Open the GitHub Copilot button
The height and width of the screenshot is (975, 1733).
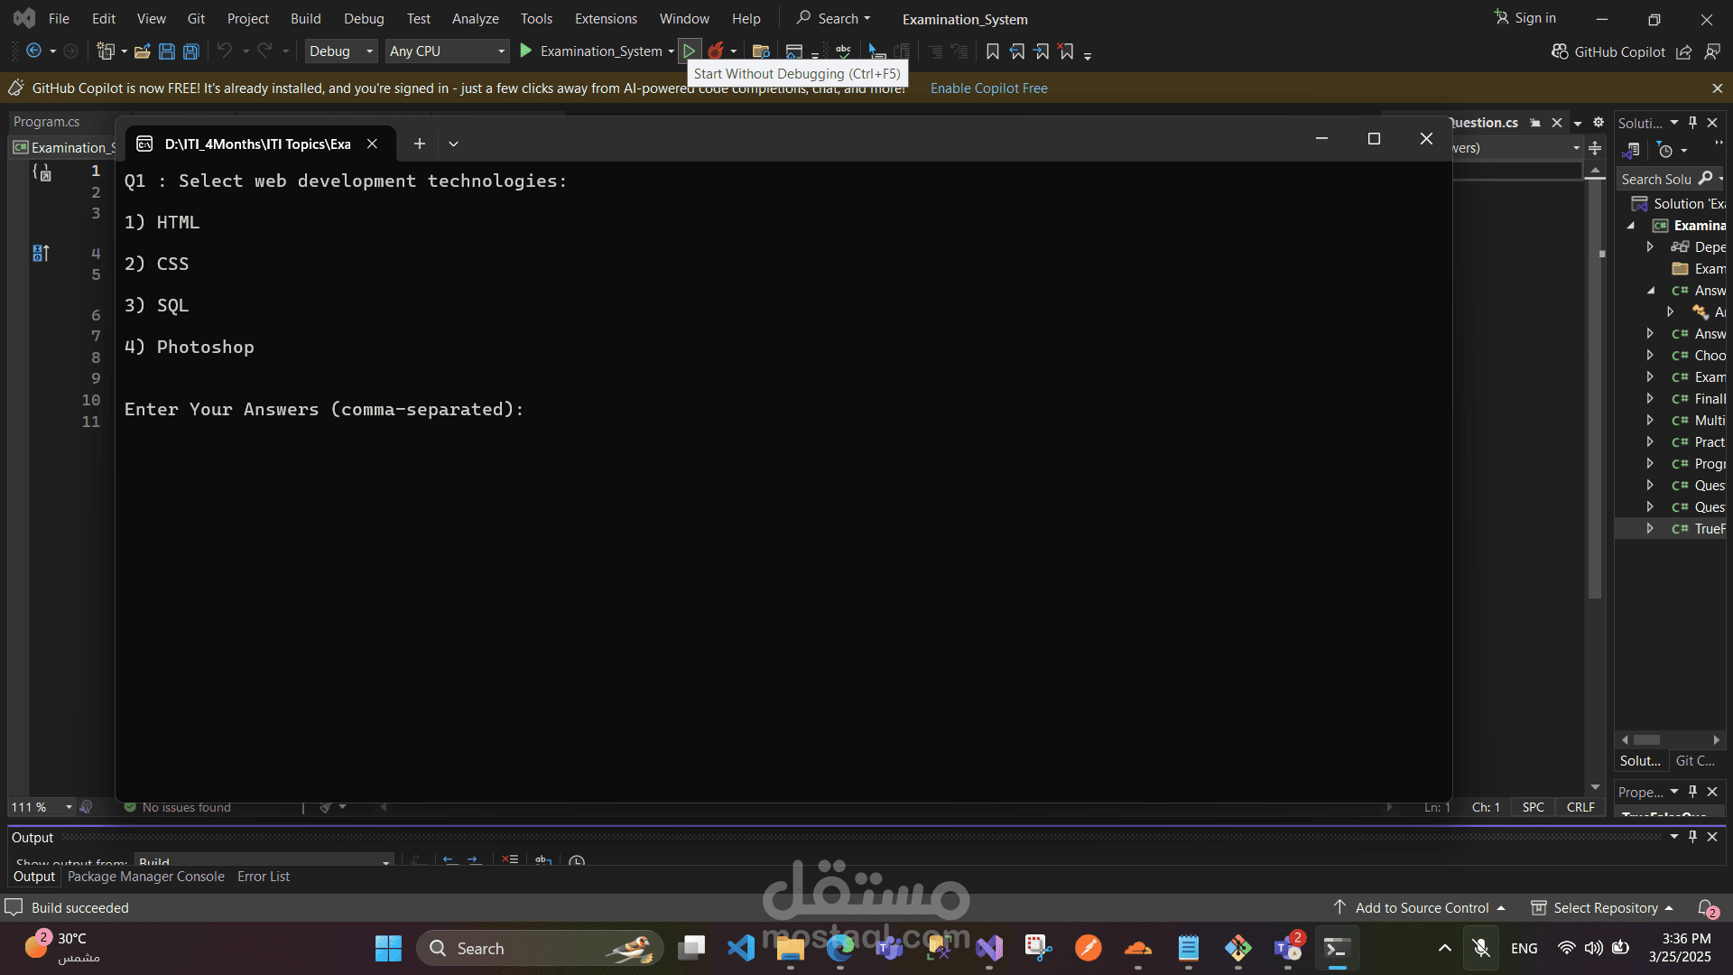[1608, 51]
